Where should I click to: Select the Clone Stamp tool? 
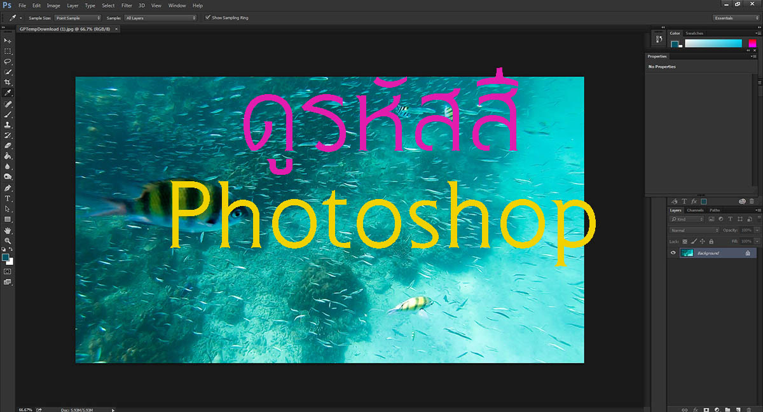click(x=8, y=125)
